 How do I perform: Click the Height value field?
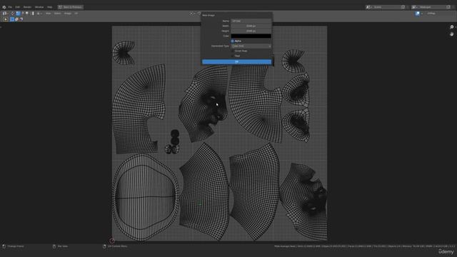click(x=251, y=31)
